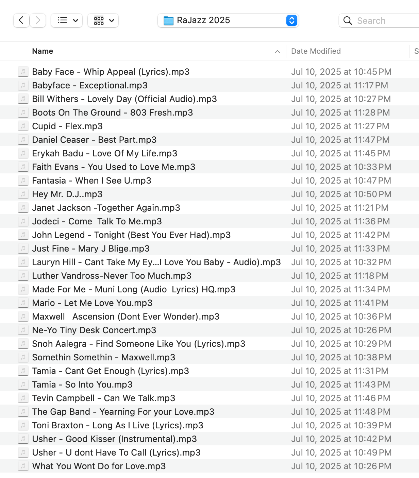
Task: Select file Tamia - So Into You.mp3
Action: coord(82,385)
